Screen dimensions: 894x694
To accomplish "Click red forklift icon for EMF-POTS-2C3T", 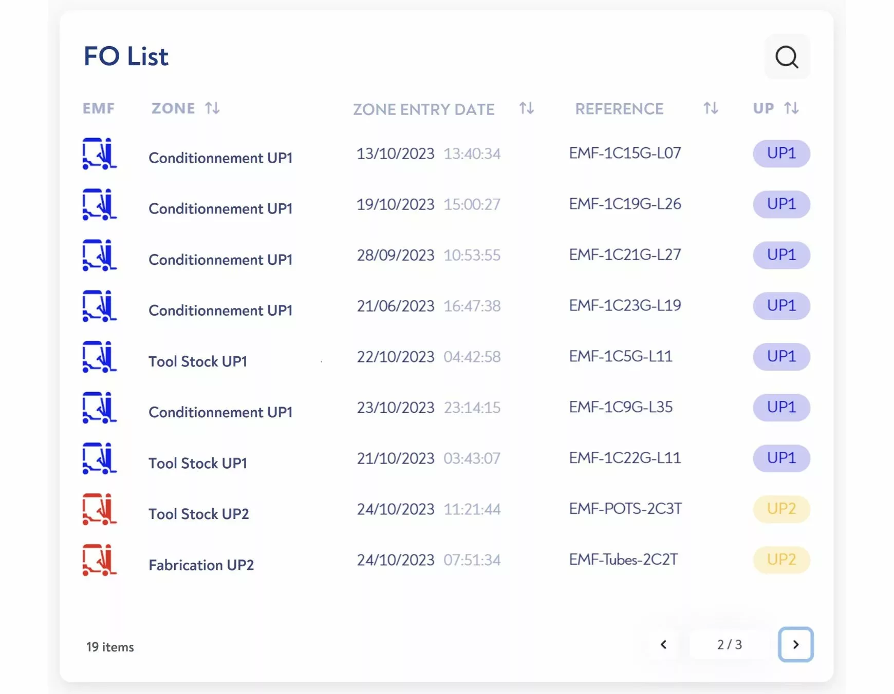I will (99, 509).
